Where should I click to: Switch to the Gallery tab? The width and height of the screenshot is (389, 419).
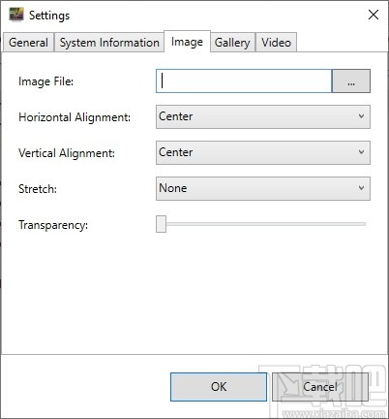(x=232, y=43)
